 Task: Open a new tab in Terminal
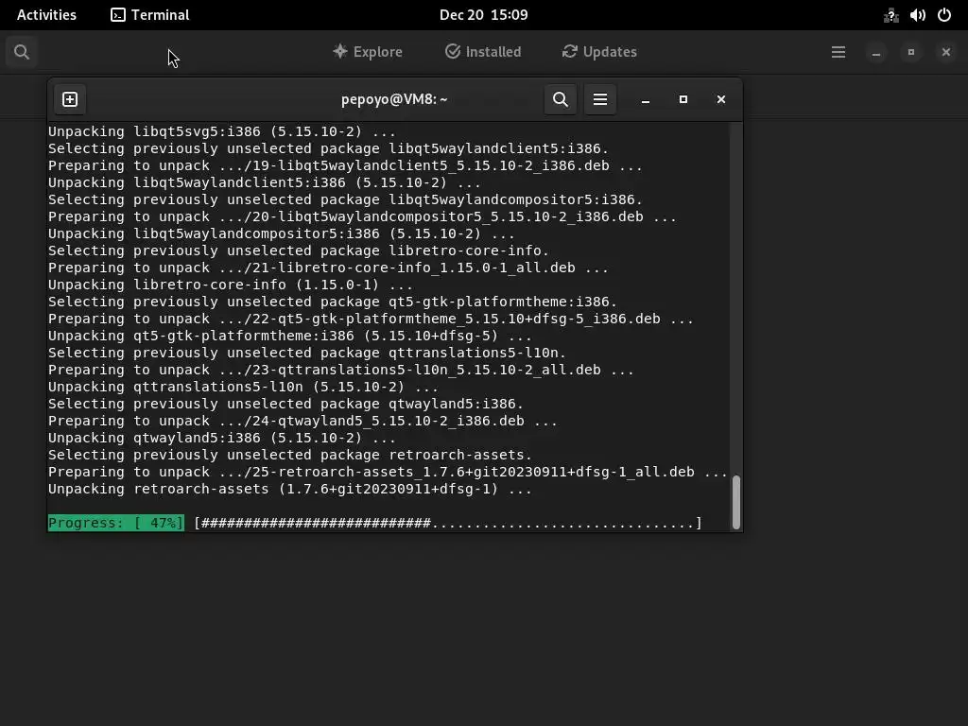(x=70, y=99)
